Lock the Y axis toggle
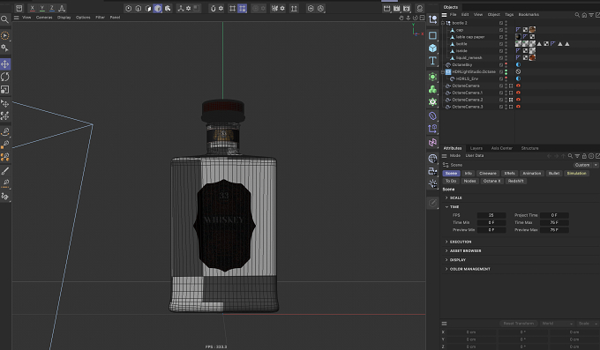The height and width of the screenshot is (350, 600). point(42,8)
